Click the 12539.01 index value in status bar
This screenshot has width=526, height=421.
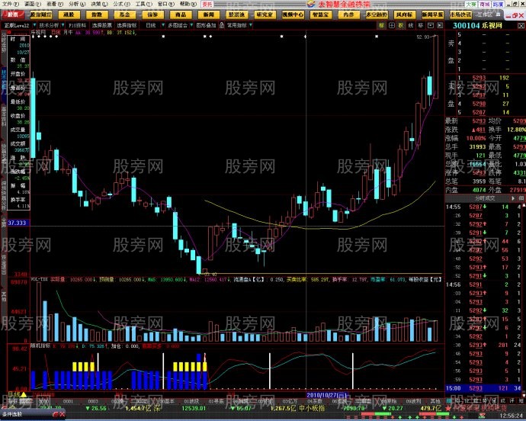pos(193,408)
